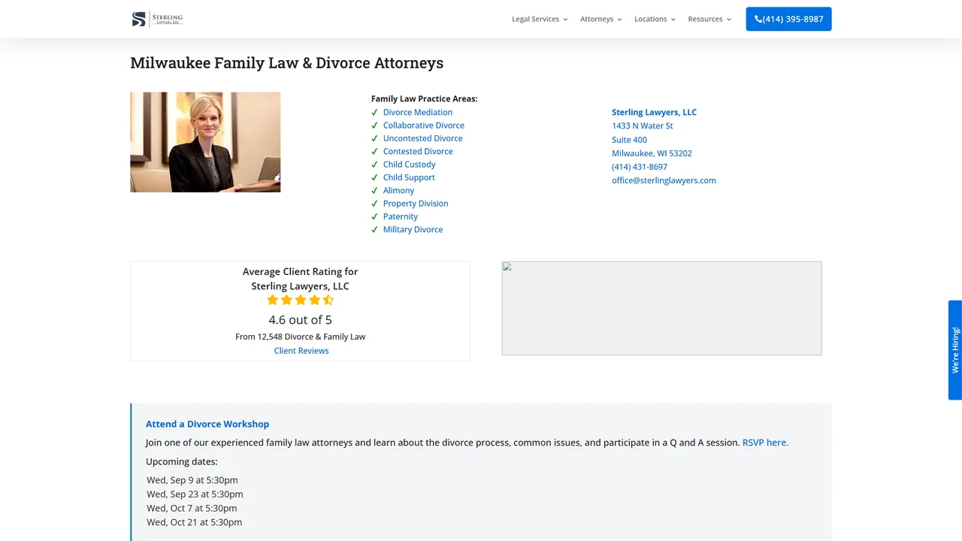Image resolution: width=962 pixels, height=541 pixels.
Task: Click the broken map image placeholder
Action: 661,308
